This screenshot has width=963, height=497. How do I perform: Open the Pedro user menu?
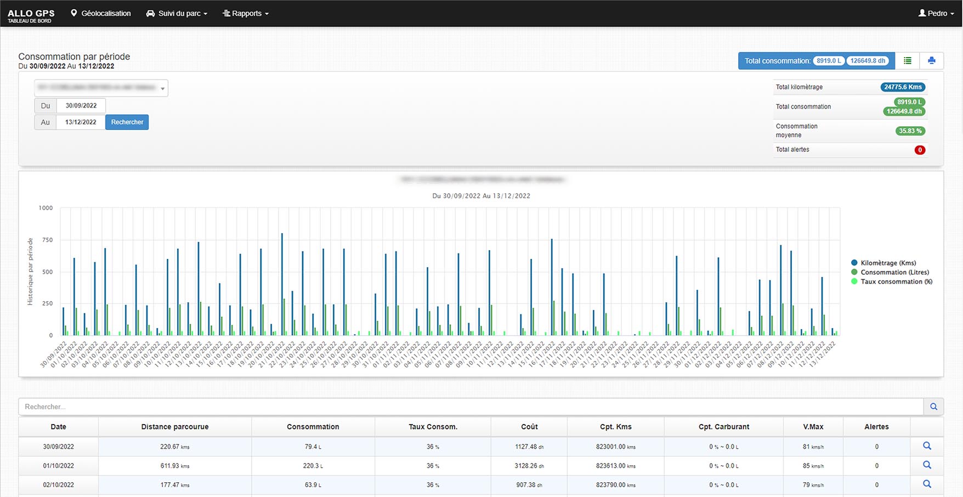(936, 14)
